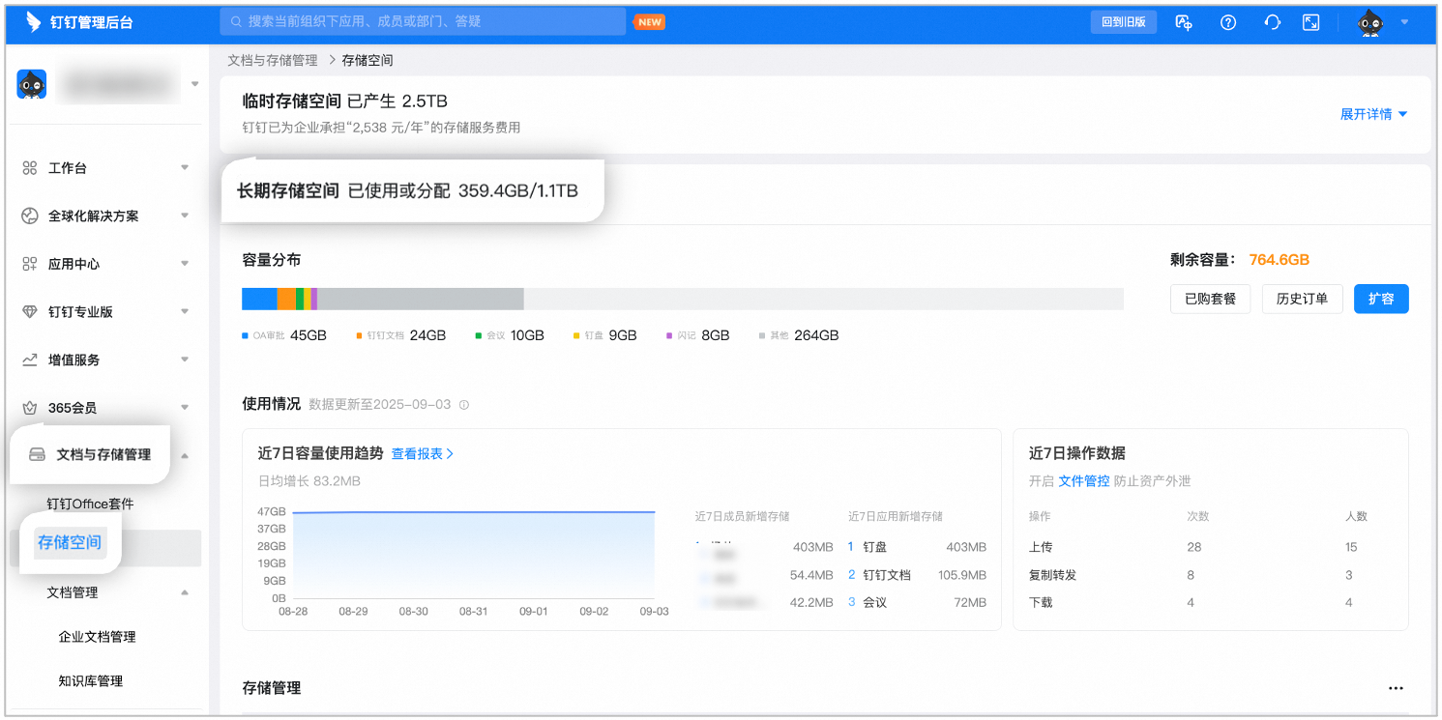The height and width of the screenshot is (720, 1442).
Task: Open the 历史订单 button
Action: pos(1303,299)
